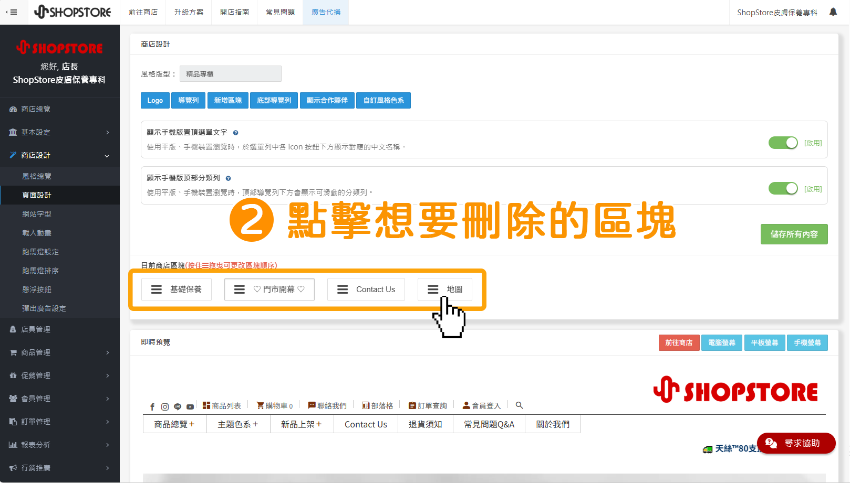Switch preview to 手機螢幕
This screenshot has width=850, height=483.
(807, 342)
